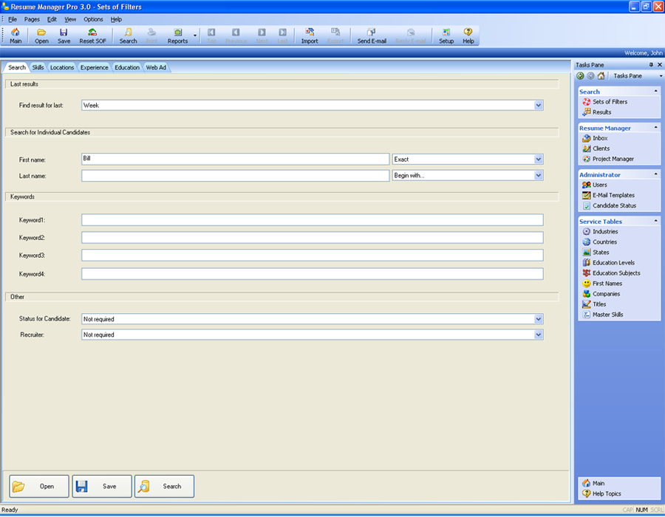Click the Open folder toolbar icon
This screenshot has height=517, width=665.
coord(41,35)
